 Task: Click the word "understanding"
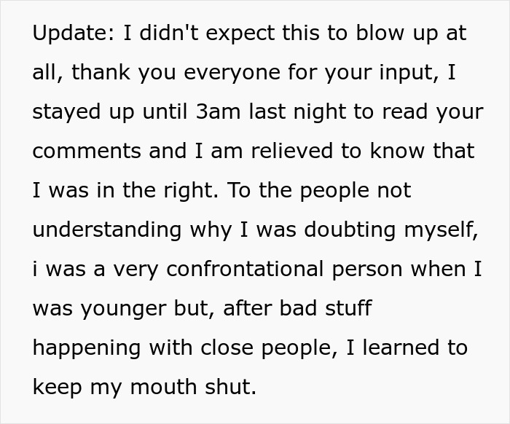click(108, 230)
